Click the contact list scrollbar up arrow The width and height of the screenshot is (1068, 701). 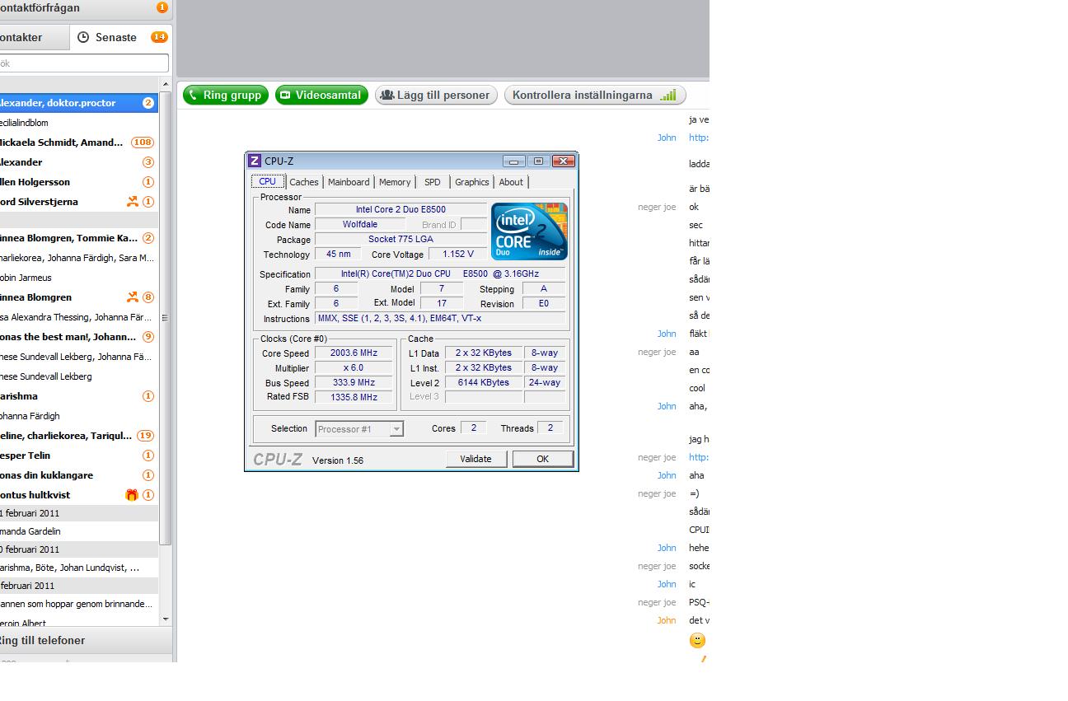click(x=166, y=85)
